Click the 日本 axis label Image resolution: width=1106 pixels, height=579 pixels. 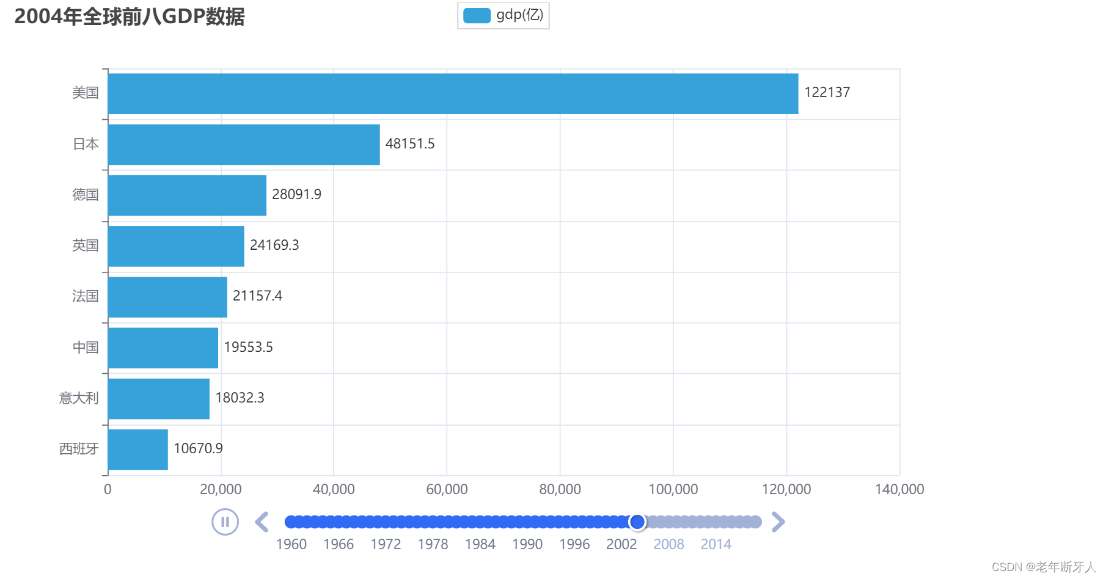click(86, 144)
